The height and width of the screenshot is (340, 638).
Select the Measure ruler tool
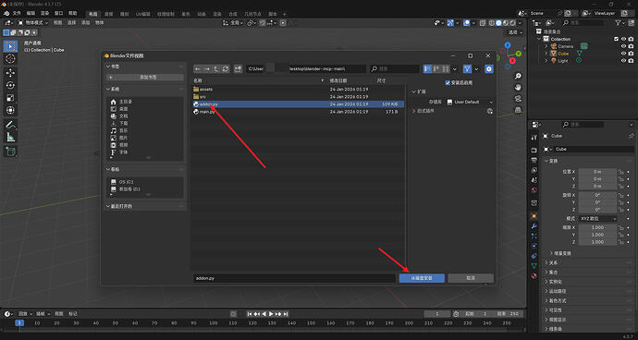[x=10, y=137]
